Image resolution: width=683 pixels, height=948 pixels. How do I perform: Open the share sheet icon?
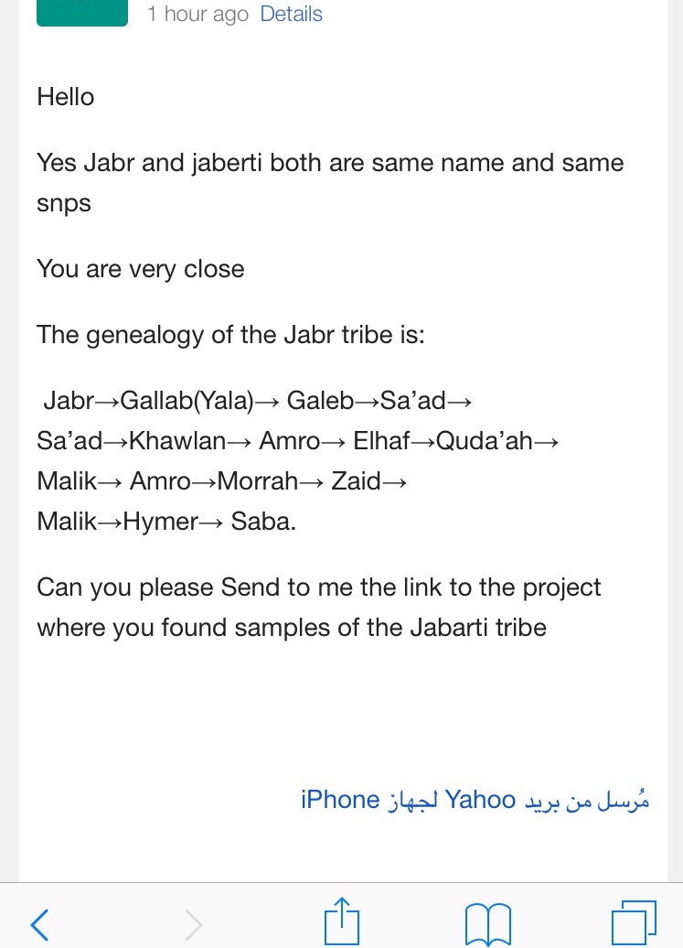coord(342,921)
